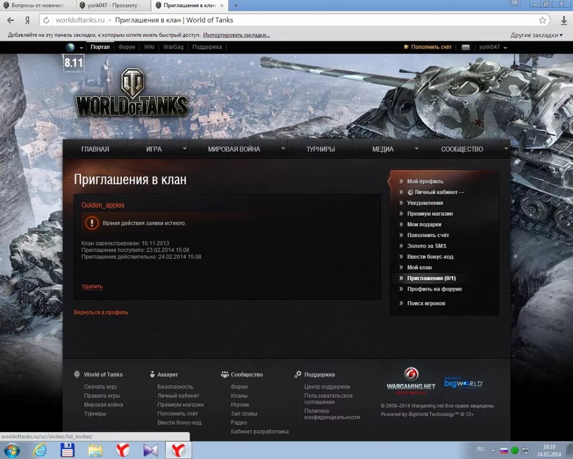Click Центр поддержки in the footer
This screenshot has width=573, height=459.
[327, 387]
